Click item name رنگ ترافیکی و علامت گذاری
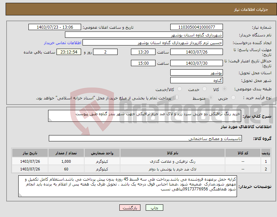 tap(172, 161)
